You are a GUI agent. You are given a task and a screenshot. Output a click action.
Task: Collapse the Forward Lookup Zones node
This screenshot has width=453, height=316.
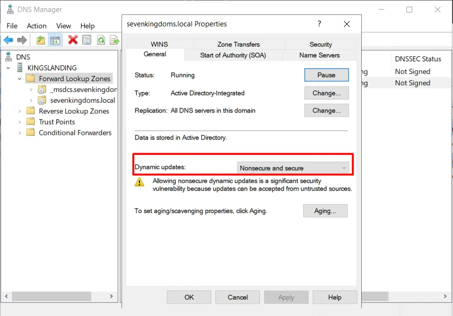(20, 79)
